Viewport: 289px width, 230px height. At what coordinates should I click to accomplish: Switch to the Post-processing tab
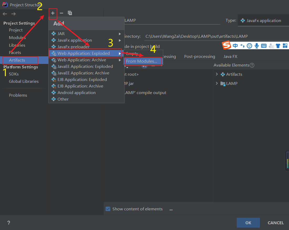tap(200, 56)
